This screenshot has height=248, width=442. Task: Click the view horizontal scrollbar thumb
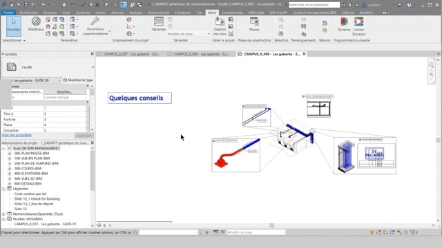pos(271,225)
